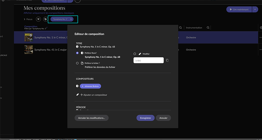Click the Composition column header

click(x=31, y=26)
